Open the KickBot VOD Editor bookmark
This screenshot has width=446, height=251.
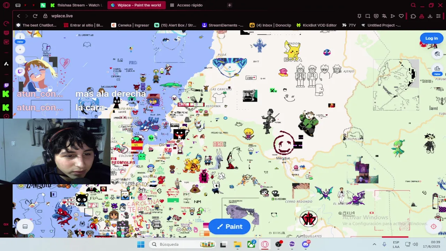[316, 25]
